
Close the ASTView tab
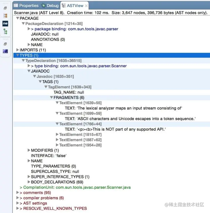(86, 6)
